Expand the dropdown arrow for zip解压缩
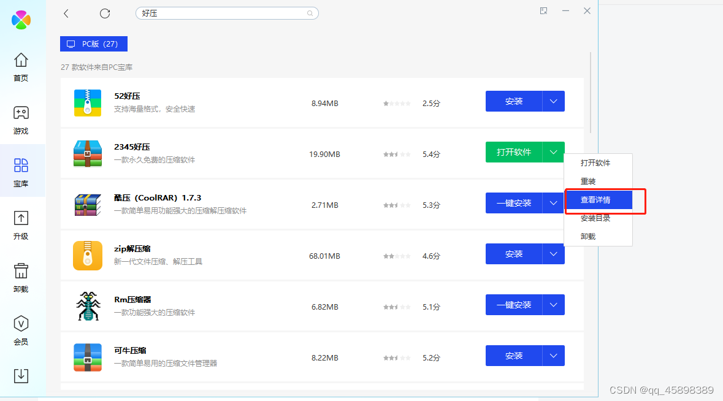Image resolution: width=723 pixels, height=401 pixels. (x=553, y=254)
